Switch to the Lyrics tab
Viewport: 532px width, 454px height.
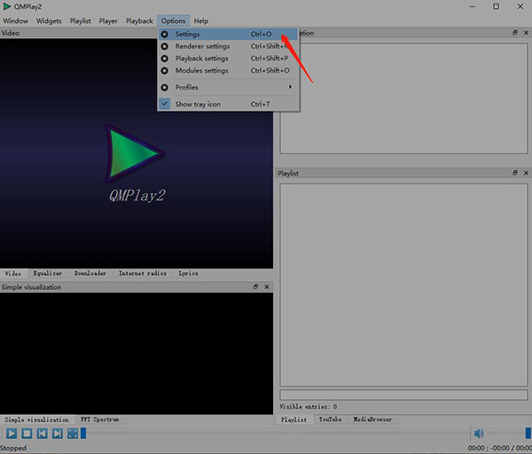pos(188,273)
